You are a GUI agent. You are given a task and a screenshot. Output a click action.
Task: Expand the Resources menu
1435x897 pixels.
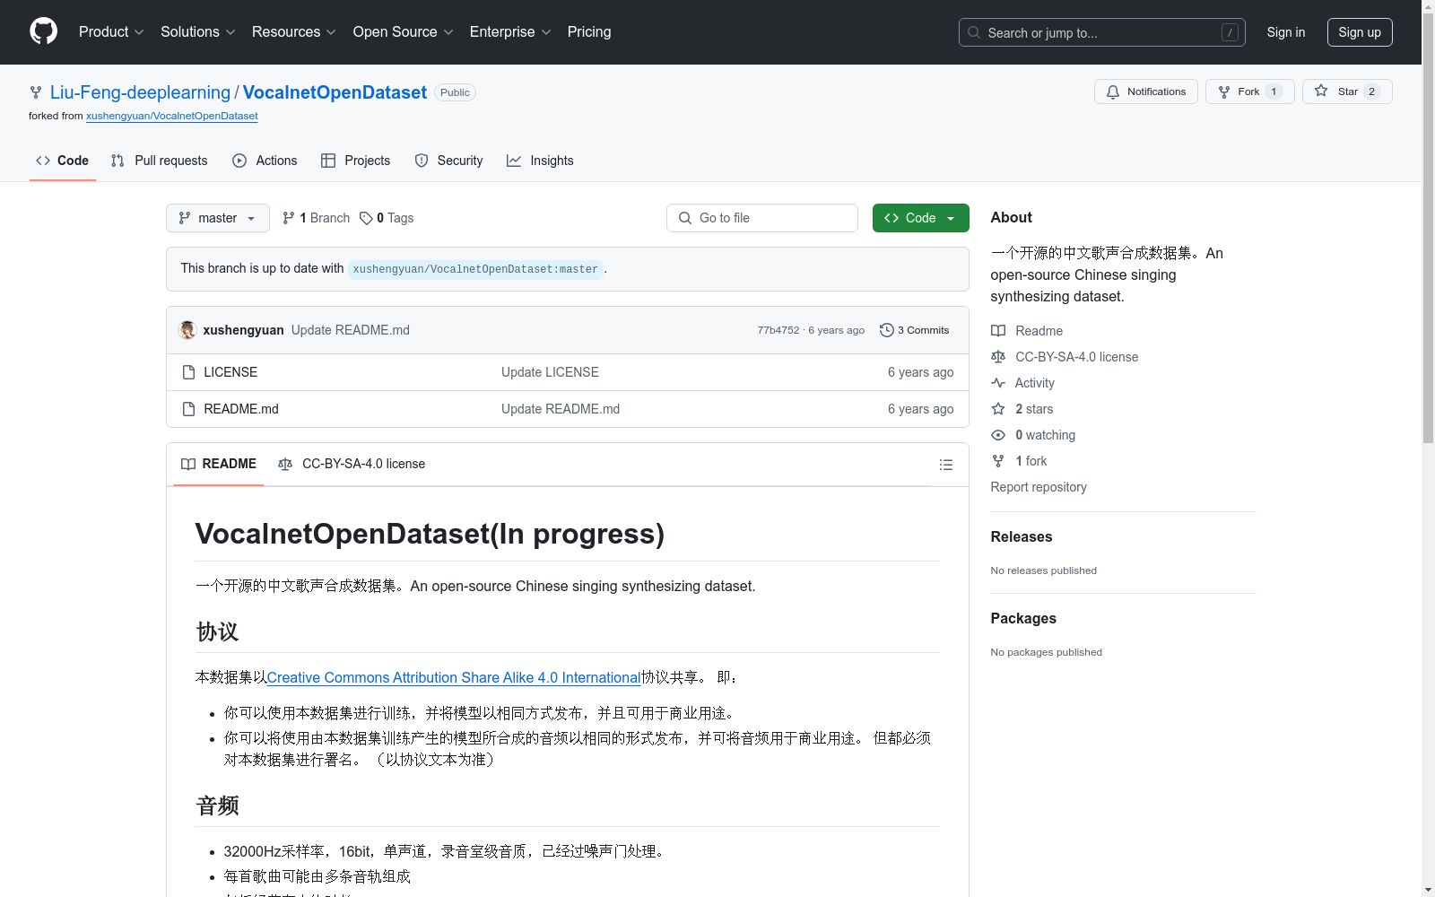pos(293,31)
